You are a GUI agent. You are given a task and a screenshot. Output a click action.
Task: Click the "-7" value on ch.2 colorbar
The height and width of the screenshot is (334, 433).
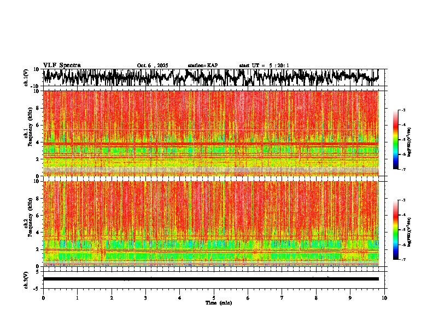(x=403, y=259)
